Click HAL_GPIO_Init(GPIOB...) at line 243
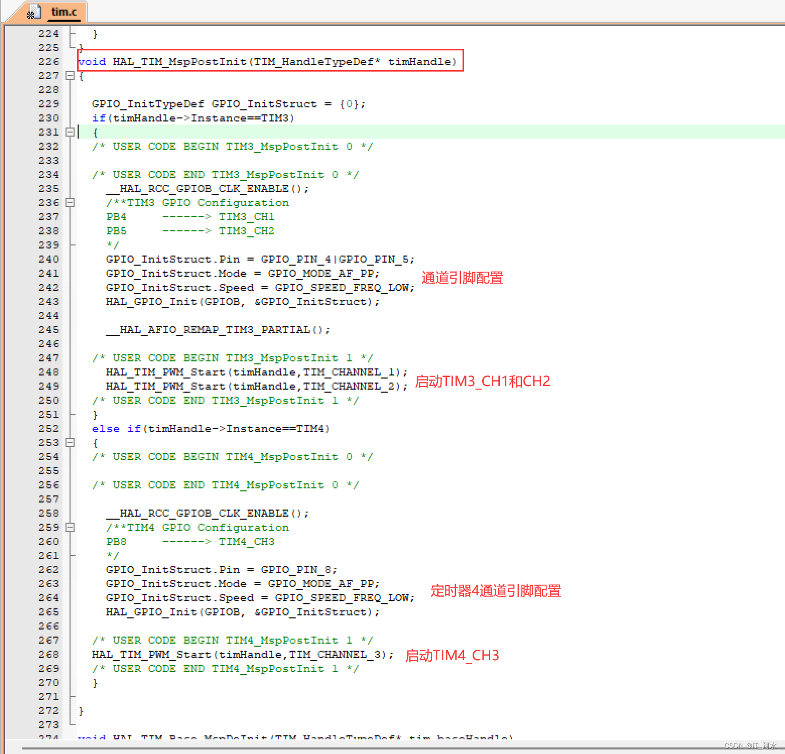The height and width of the screenshot is (754, 785). [x=242, y=301]
